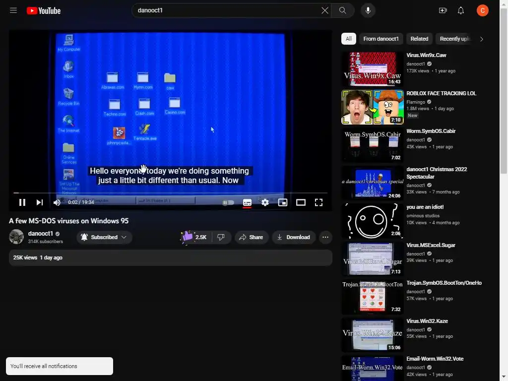The width and height of the screenshot is (508, 381).
Task: Open the Trojan.SymbOS.BootTon/OneHo video title
Action: (444, 283)
